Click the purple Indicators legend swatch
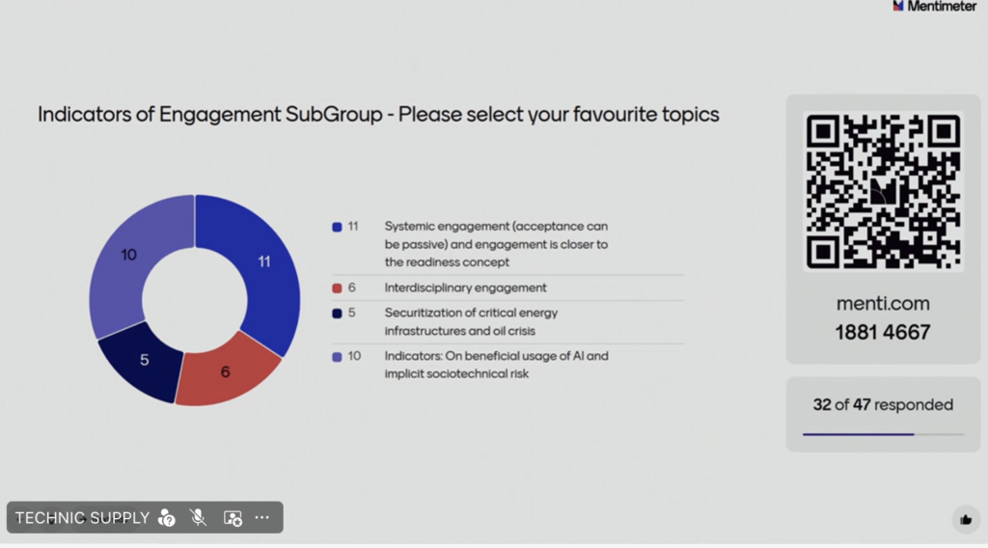988x548 pixels. (x=337, y=356)
